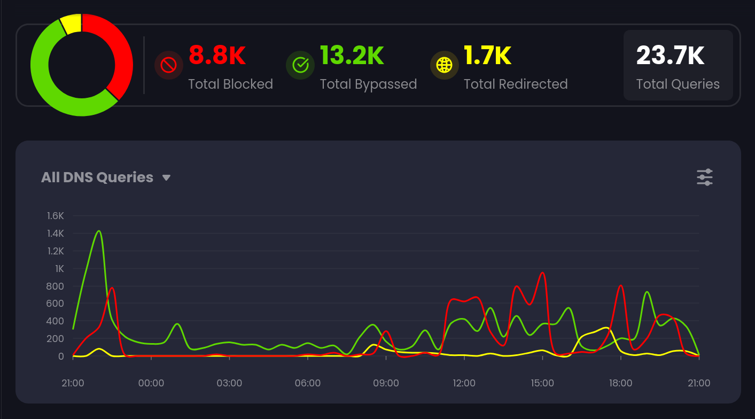Screen dimensions: 755x419
Task: Open chart filter settings sliders icon
Action: point(705,177)
